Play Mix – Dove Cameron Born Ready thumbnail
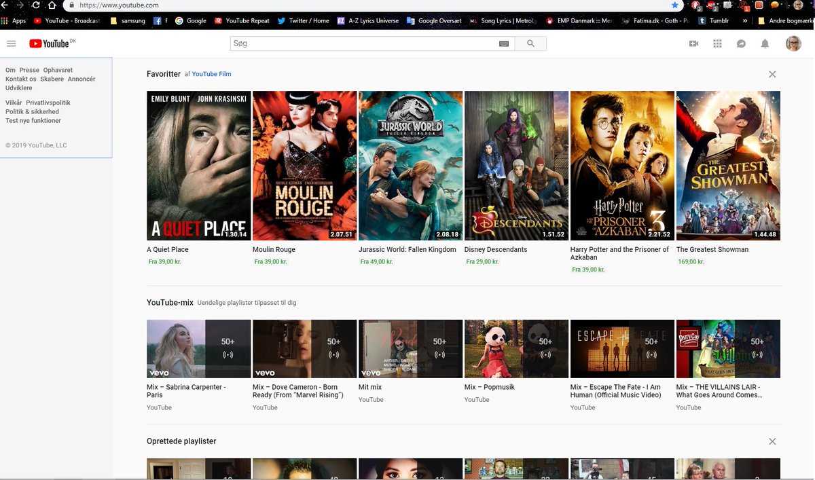815x480 pixels. (304, 349)
